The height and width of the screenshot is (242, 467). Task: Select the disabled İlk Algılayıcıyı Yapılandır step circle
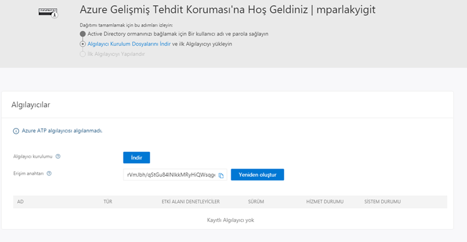(83, 54)
